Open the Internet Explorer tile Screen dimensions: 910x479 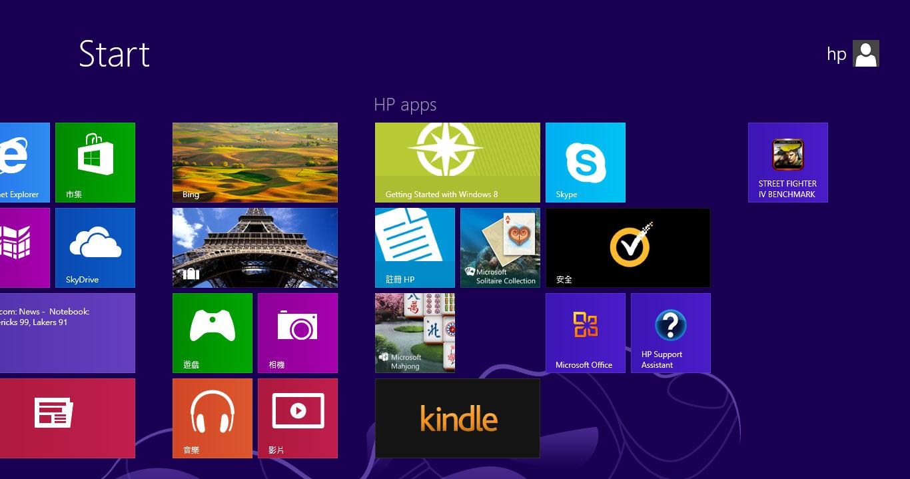tap(24, 162)
